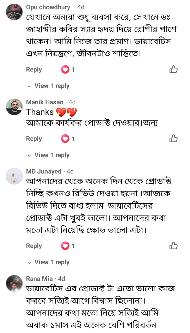The image size is (190, 333).
Task: Like Manik Hasan's comment with the thumbs-up
Action: 173,138
